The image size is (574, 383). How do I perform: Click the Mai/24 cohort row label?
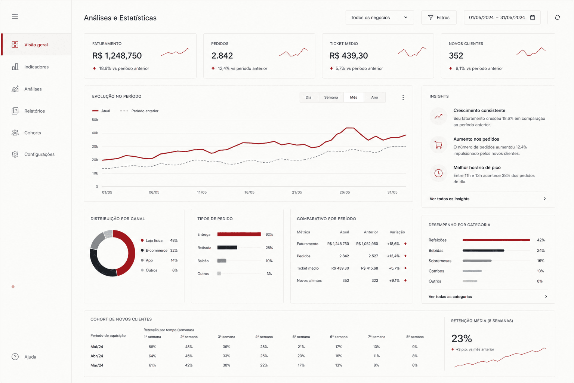(97, 347)
